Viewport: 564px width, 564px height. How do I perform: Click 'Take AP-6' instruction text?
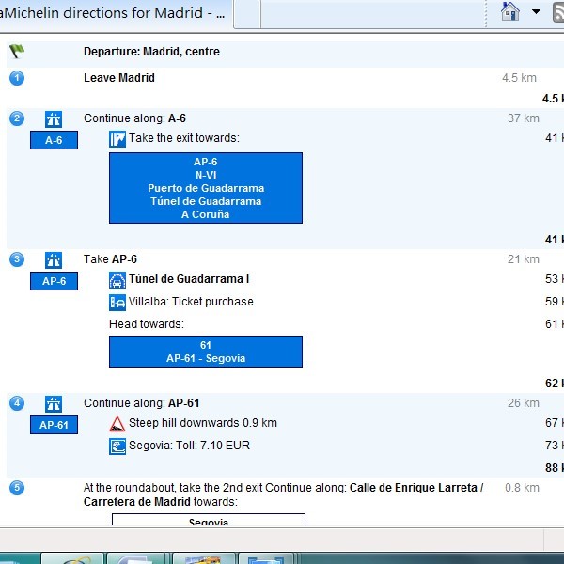[110, 259]
